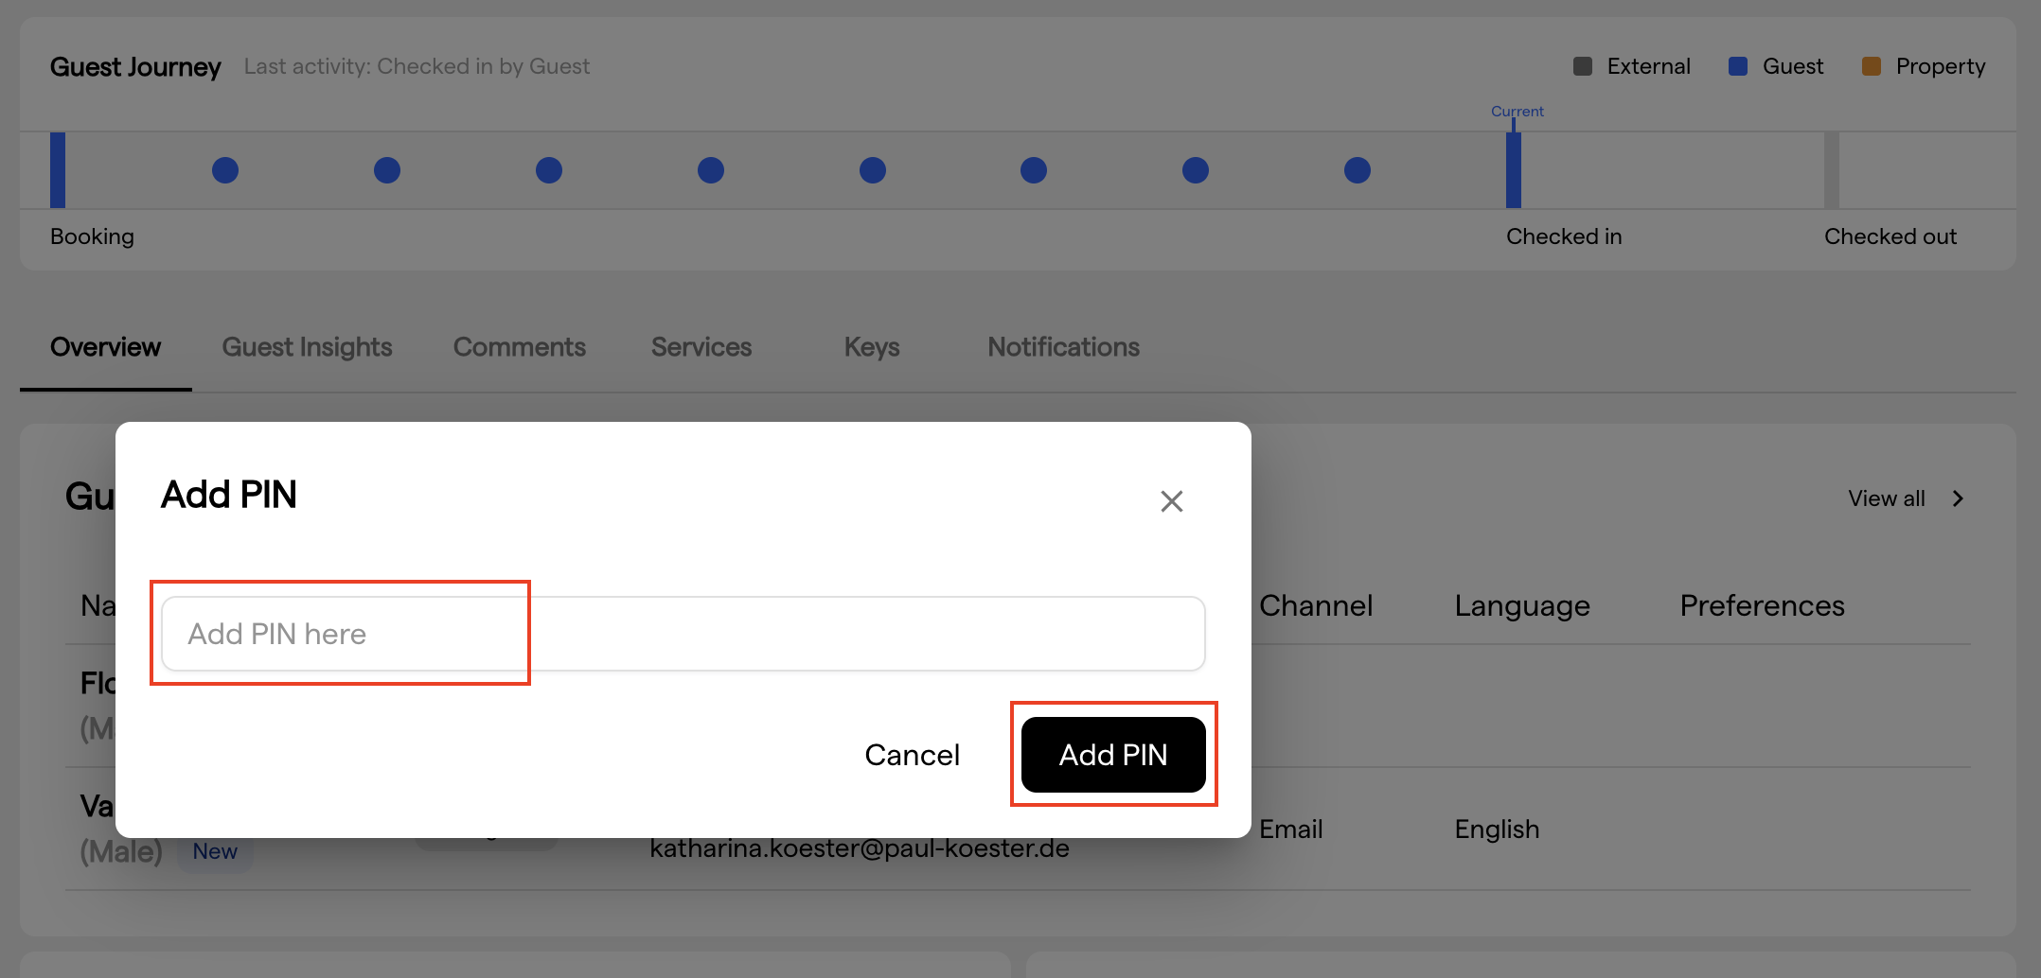Click the View all link
Viewport: 2041px width, 978px height.
click(x=1886, y=498)
